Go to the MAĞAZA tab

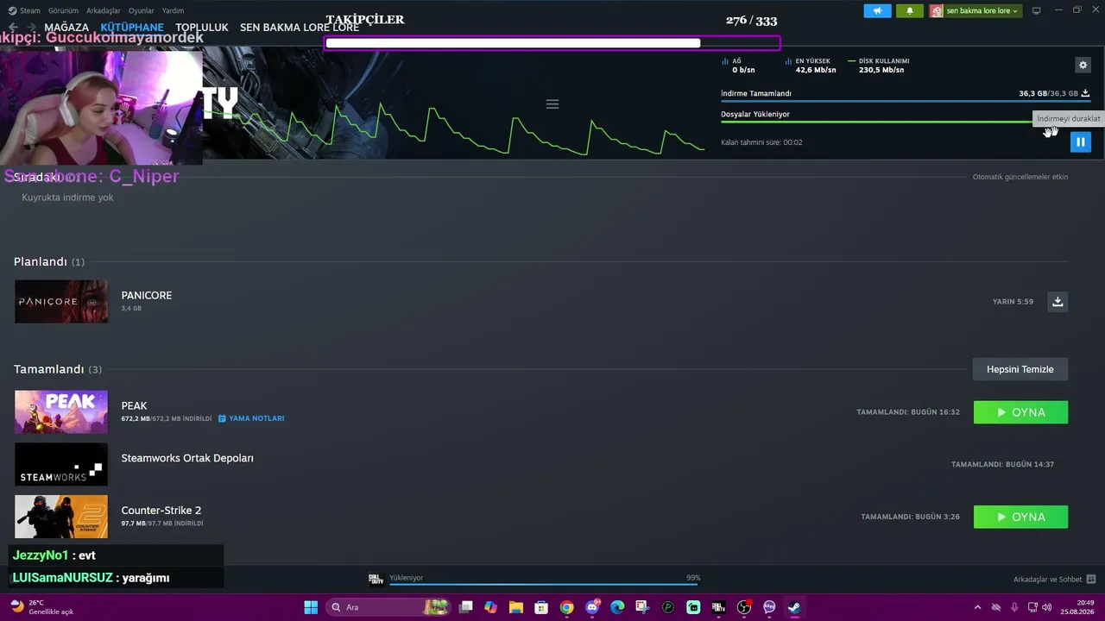click(66, 28)
